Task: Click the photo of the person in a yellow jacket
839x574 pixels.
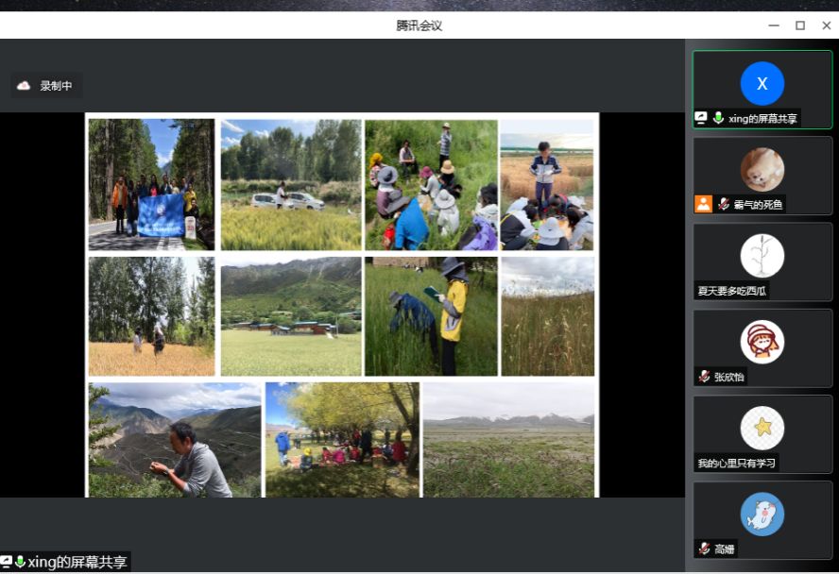Action: pos(431,316)
